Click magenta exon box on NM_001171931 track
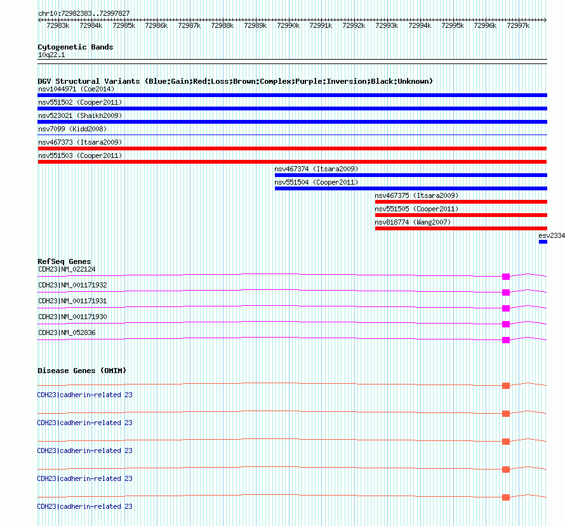This screenshot has height=526, width=565. pyautogui.click(x=506, y=308)
